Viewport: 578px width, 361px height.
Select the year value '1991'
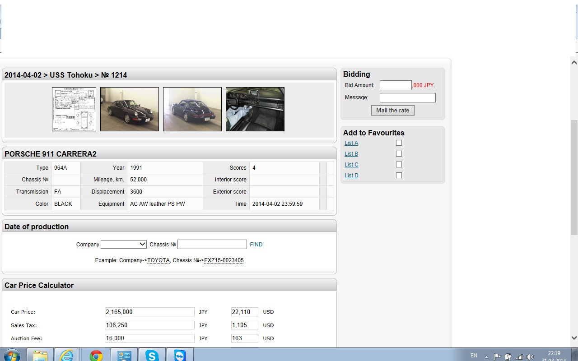tap(136, 168)
